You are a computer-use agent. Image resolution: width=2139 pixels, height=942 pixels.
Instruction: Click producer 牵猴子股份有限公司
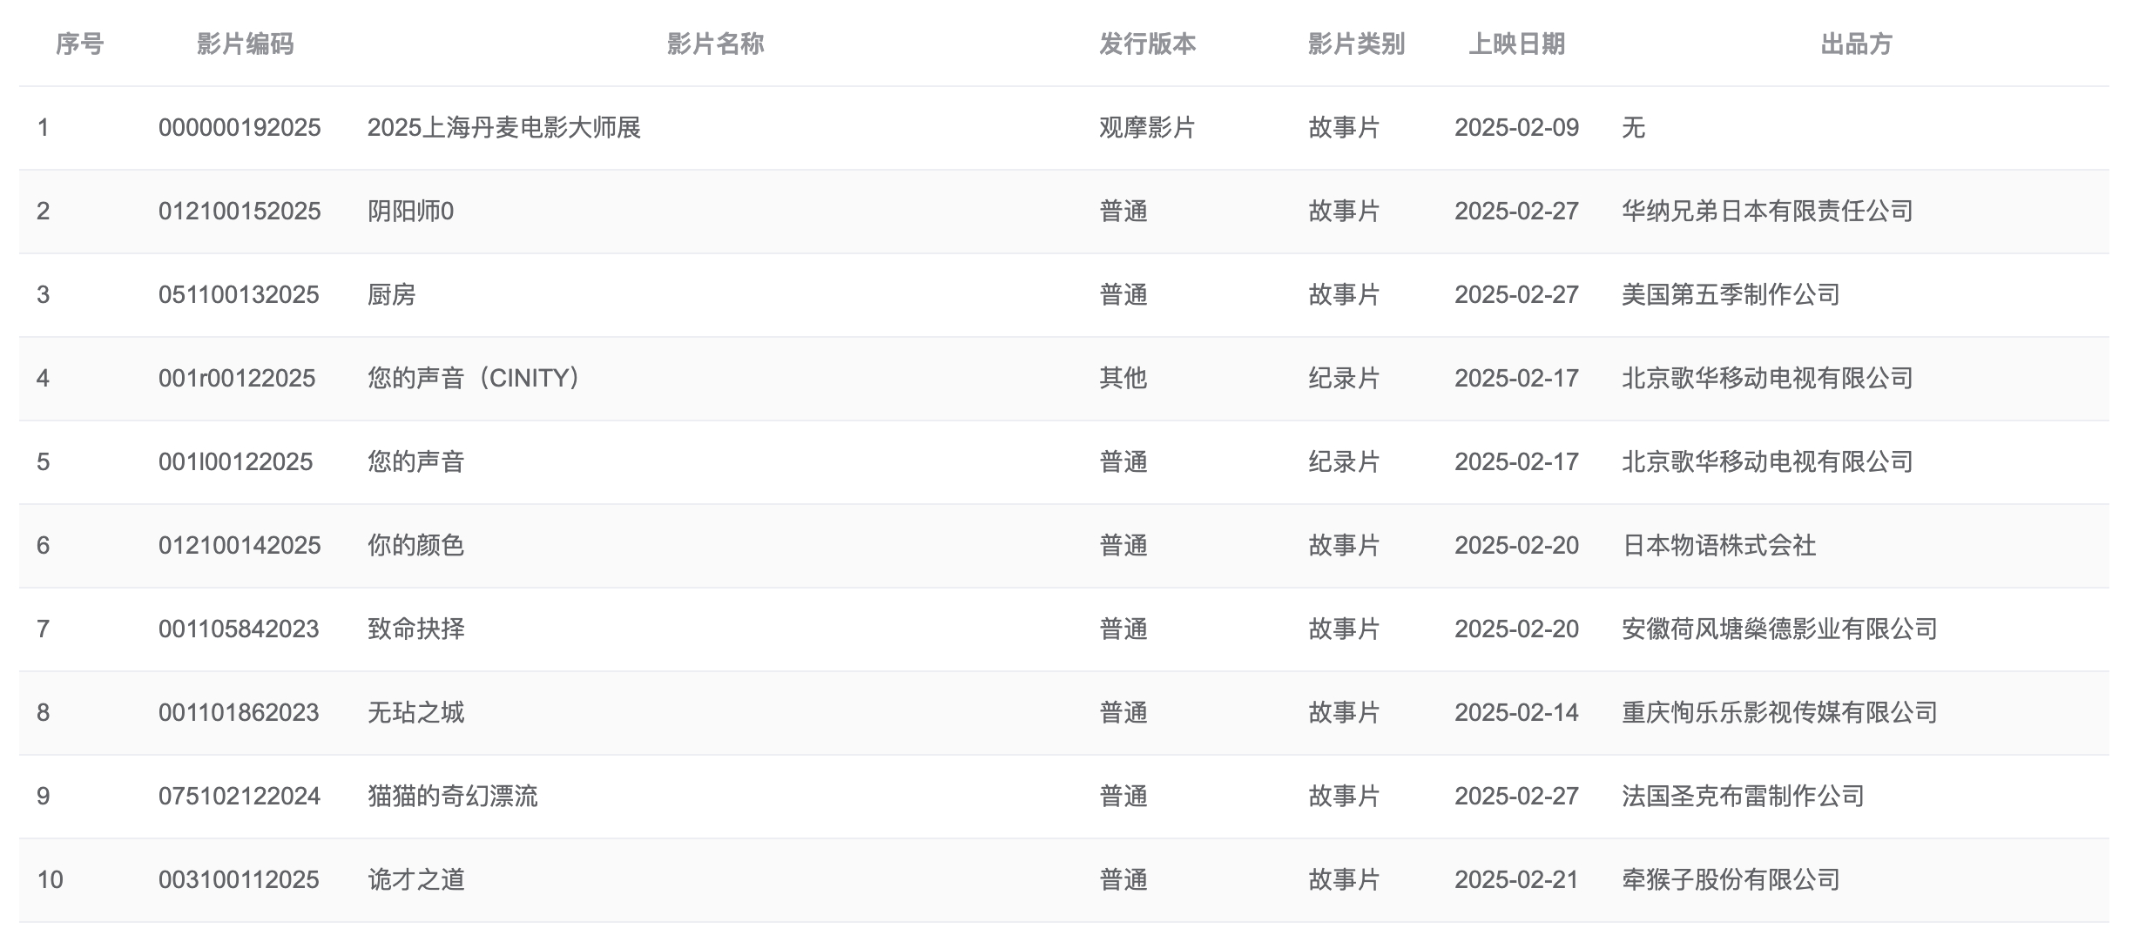(1731, 880)
